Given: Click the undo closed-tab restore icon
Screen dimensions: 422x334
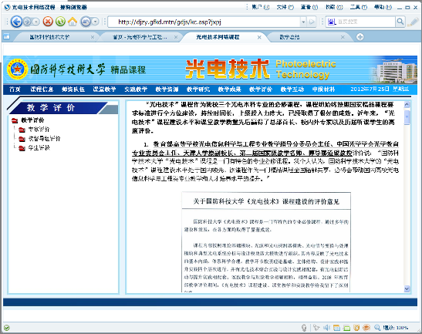Looking at the screenshot, I should point(86,22).
